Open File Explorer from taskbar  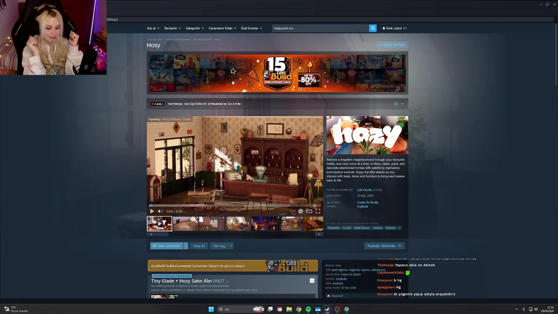[289, 309]
